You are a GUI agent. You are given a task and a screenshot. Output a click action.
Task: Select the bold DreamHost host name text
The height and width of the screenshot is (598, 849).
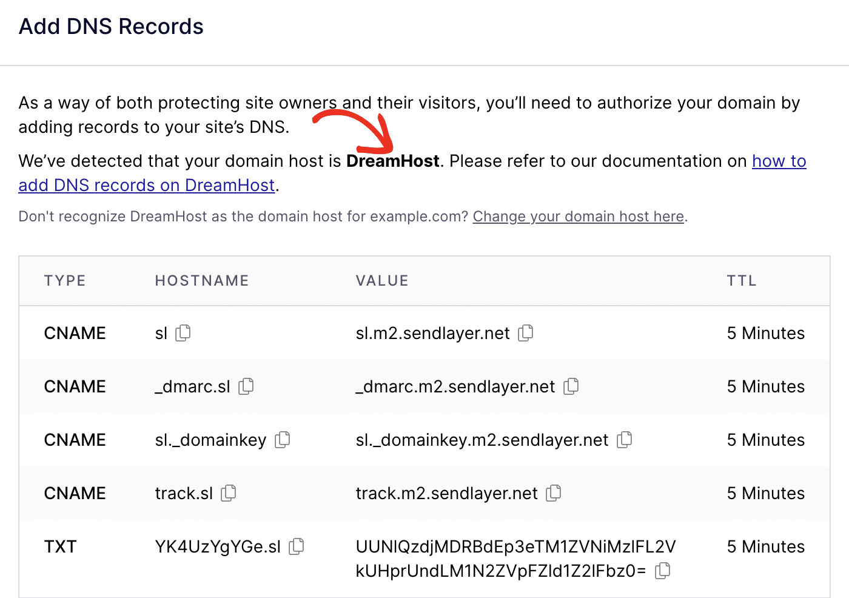tap(392, 161)
